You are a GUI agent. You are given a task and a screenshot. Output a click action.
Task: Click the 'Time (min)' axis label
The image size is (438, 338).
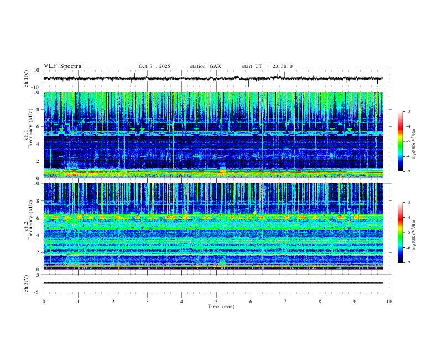221,307
